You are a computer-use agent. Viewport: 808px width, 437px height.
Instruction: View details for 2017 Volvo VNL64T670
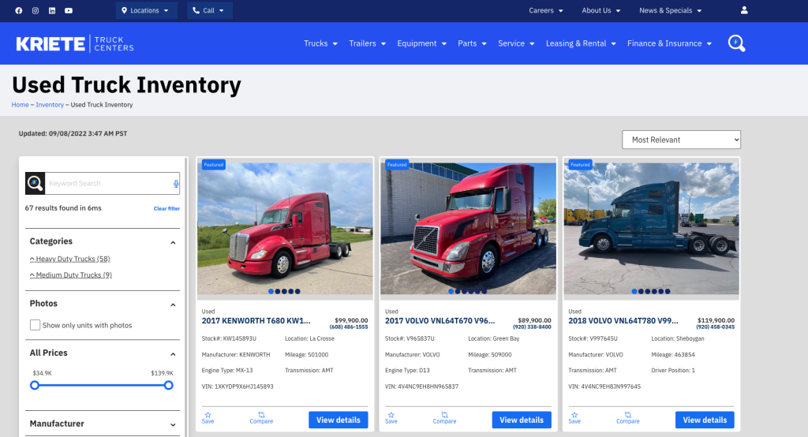tap(522, 420)
